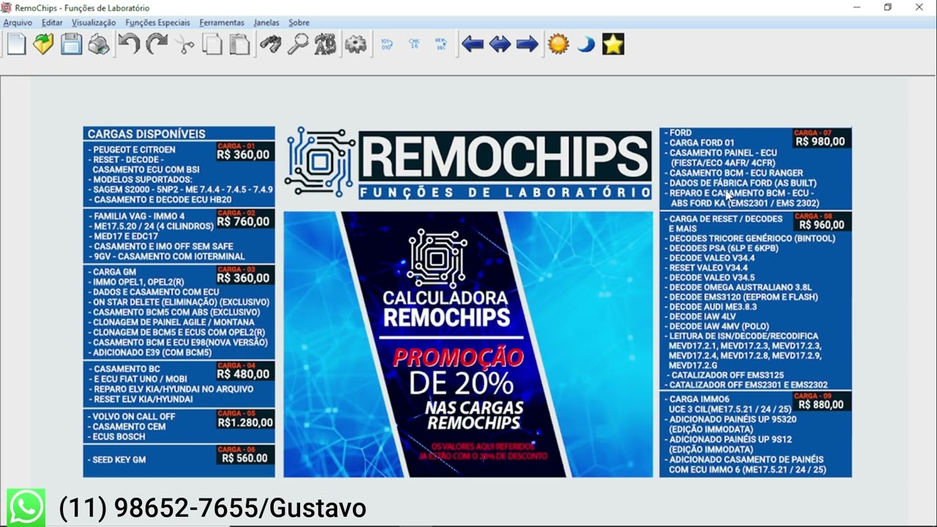Click the binoculars Find icon
Viewport: 937px width, 527px height.
270,45
